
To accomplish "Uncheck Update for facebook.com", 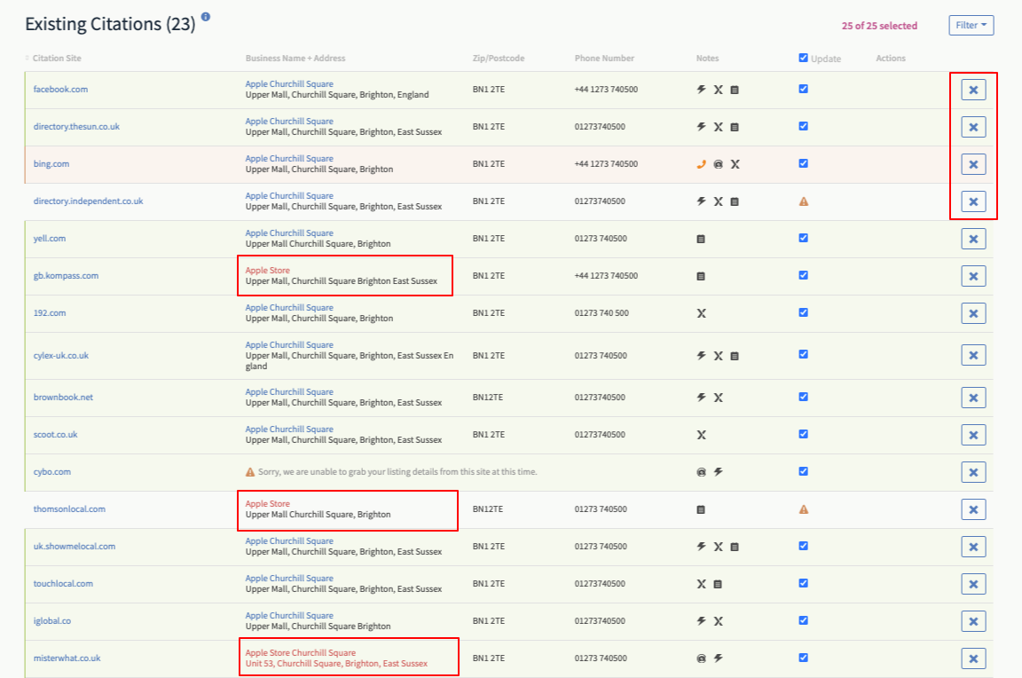I will 803,90.
